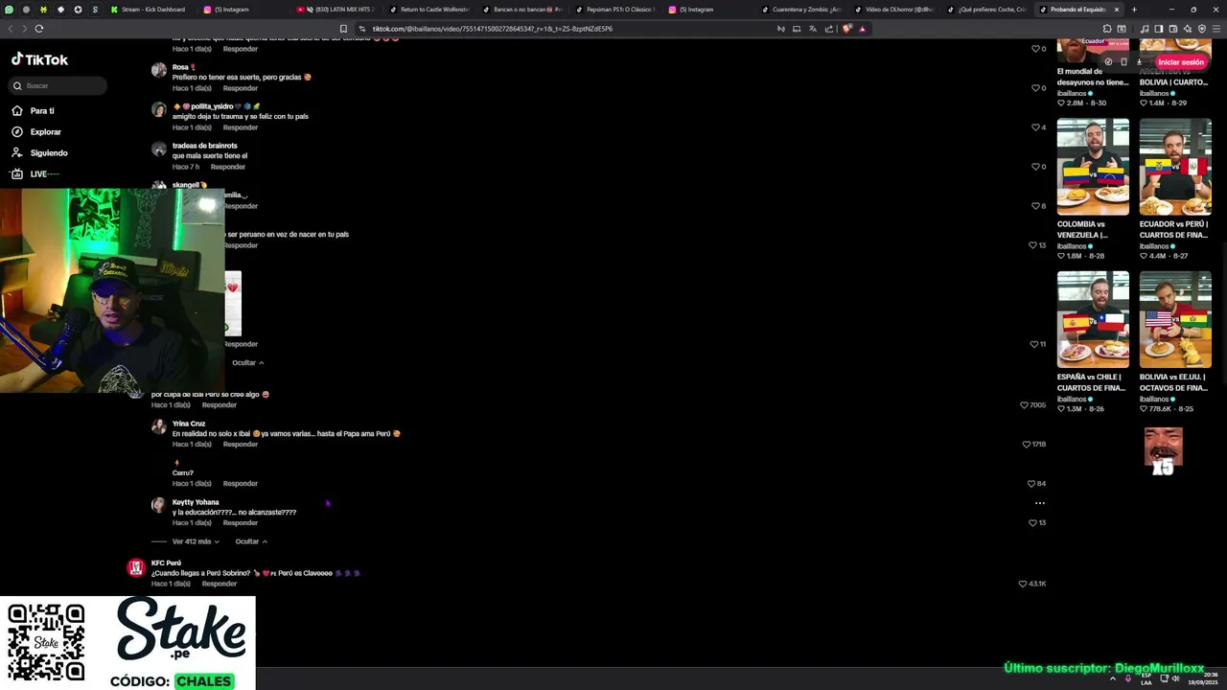This screenshot has height=690, width=1227.
Task: Open a new browser tab
Action: coord(1134,10)
